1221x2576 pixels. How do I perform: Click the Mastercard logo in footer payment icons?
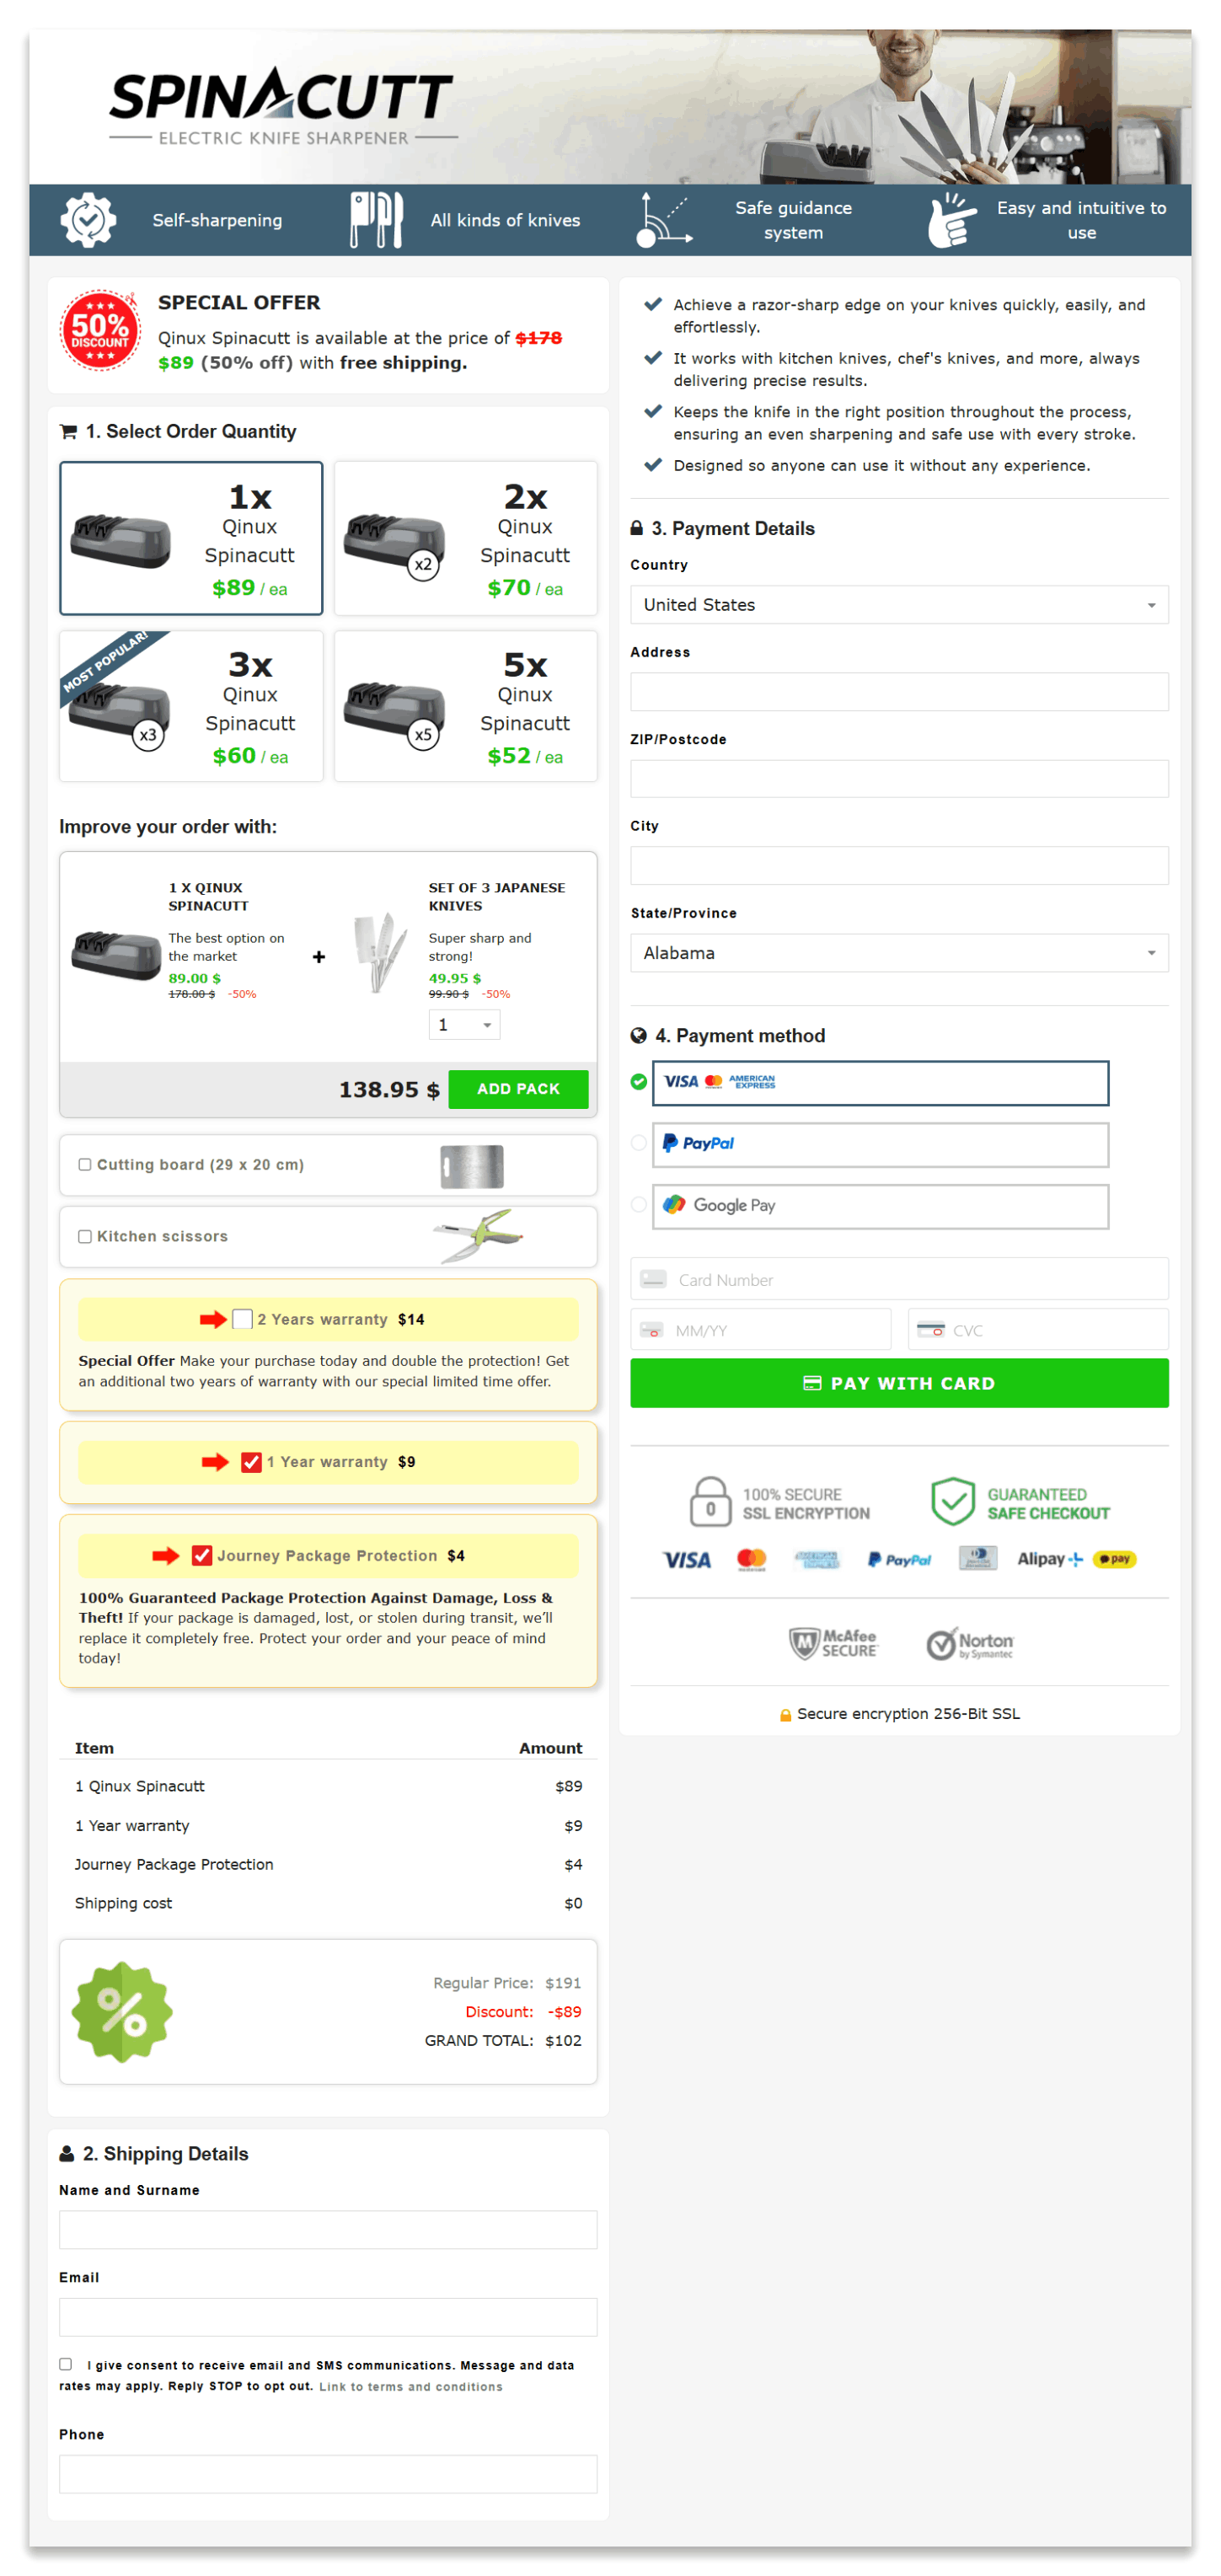click(x=751, y=1560)
